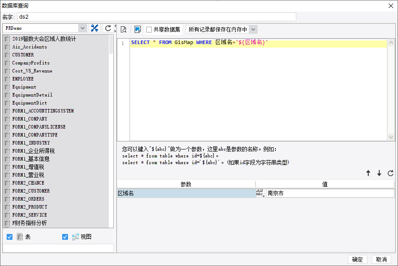The image size is (398, 266).
Task: Click the preview query result icon
Action: coord(123,29)
